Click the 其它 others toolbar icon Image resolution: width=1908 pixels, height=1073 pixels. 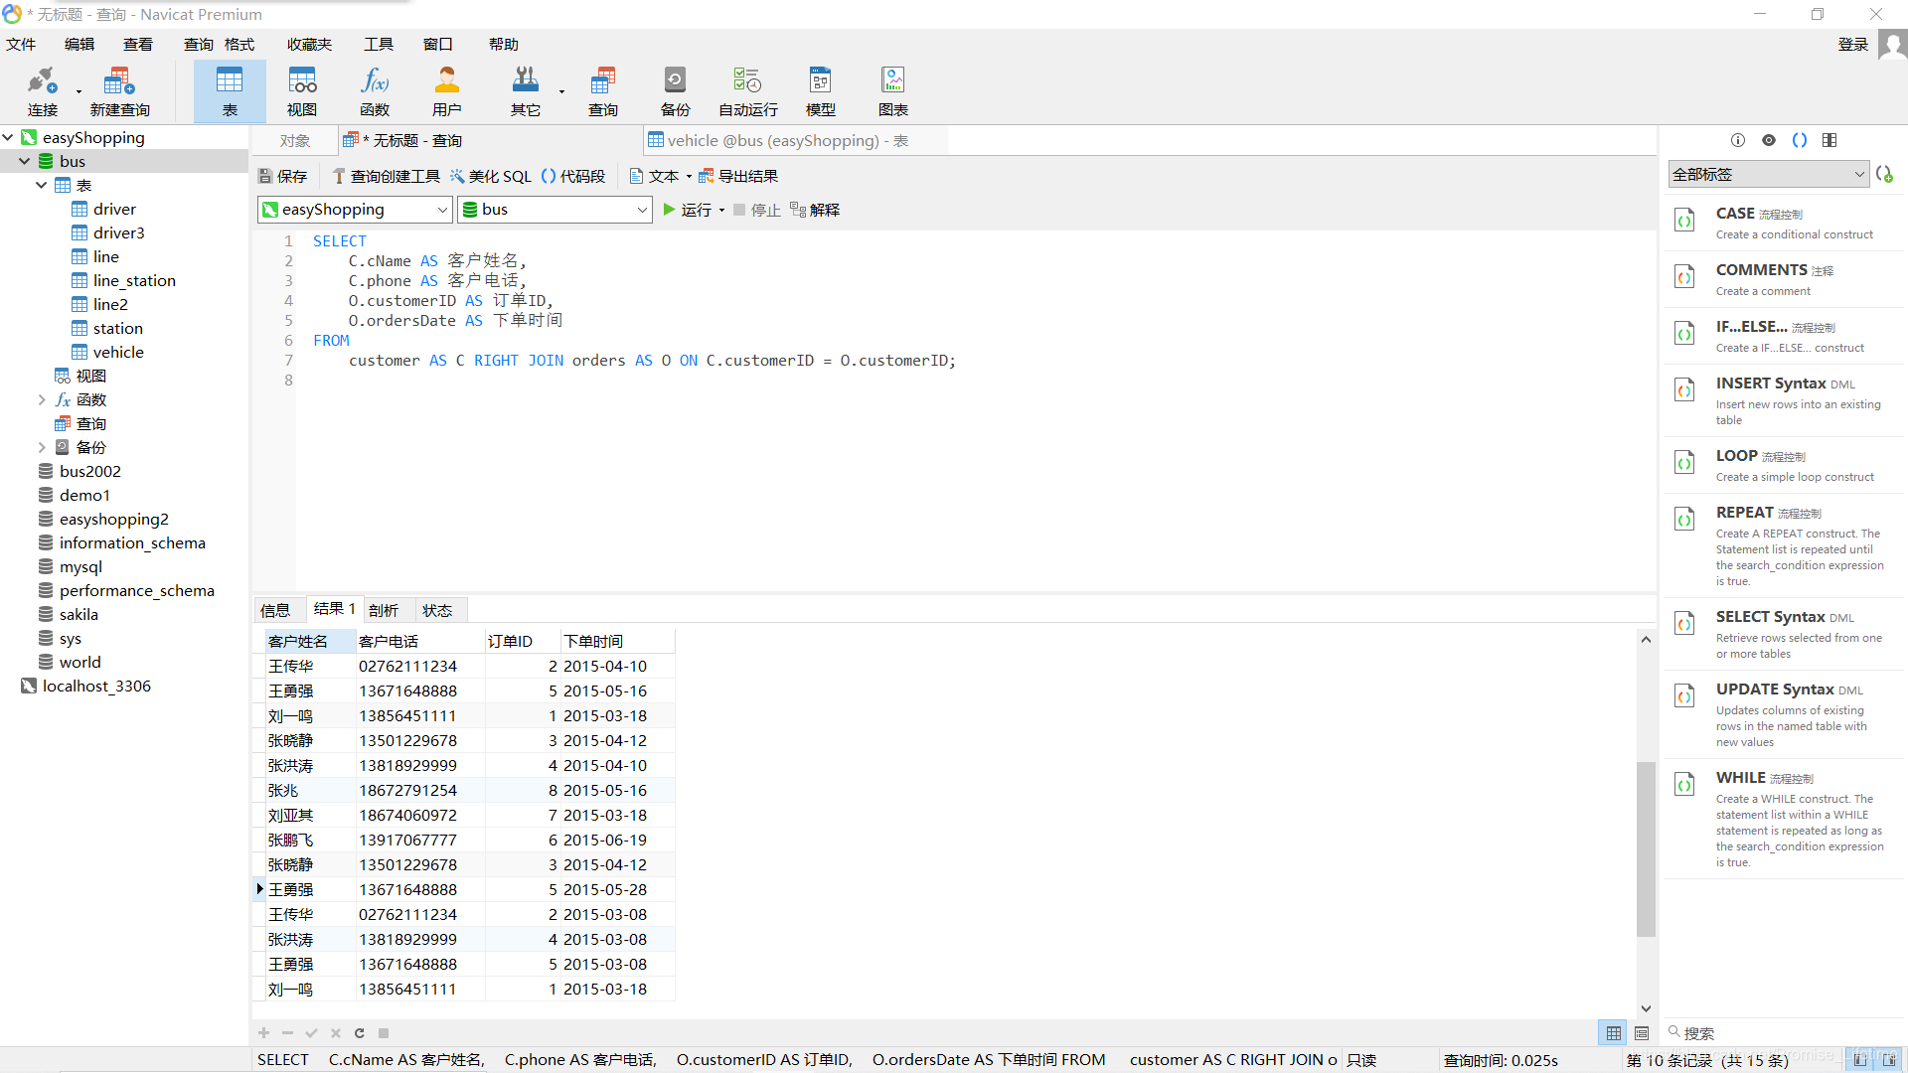526,91
